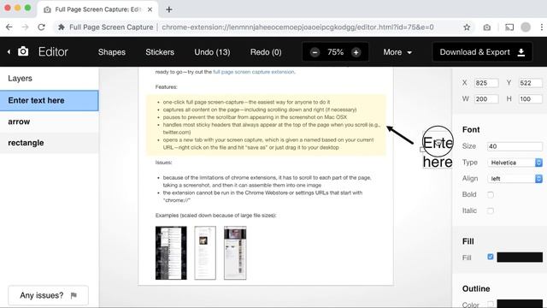547x308 pixels.
Task: Click the "Features:" heading text
Action: click(166, 87)
